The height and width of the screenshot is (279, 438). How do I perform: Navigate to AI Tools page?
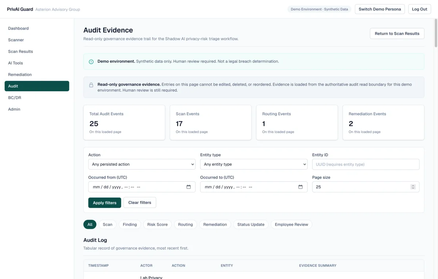click(x=37, y=63)
